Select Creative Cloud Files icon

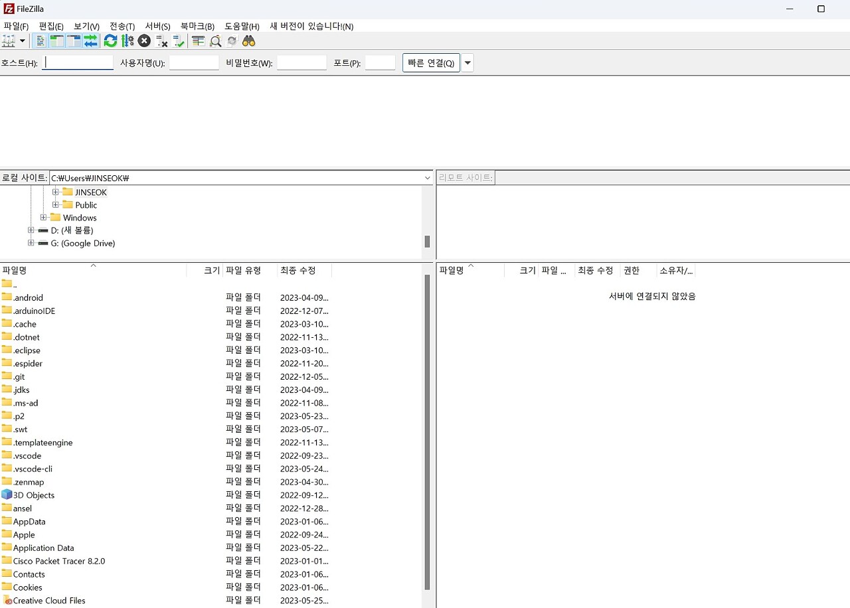pos(7,600)
